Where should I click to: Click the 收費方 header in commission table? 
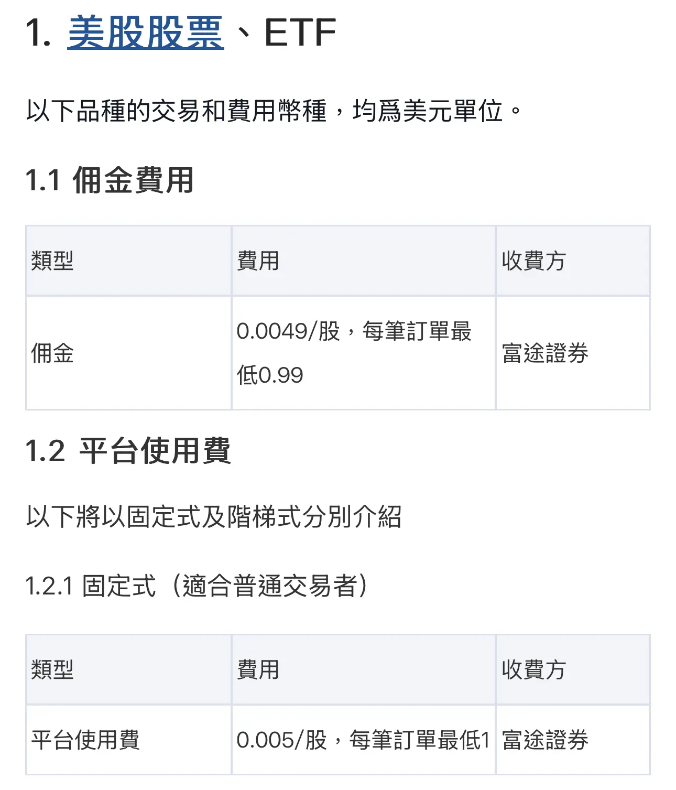point(573,261)
